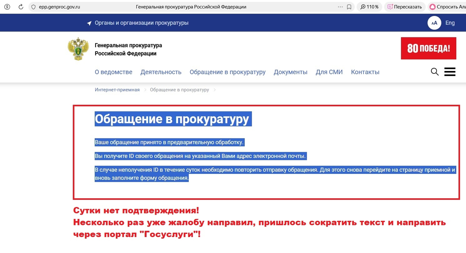Click text 'Вы получите ID своего обращения'
This screenshot has height=253, width=466.
click(141, 156)
